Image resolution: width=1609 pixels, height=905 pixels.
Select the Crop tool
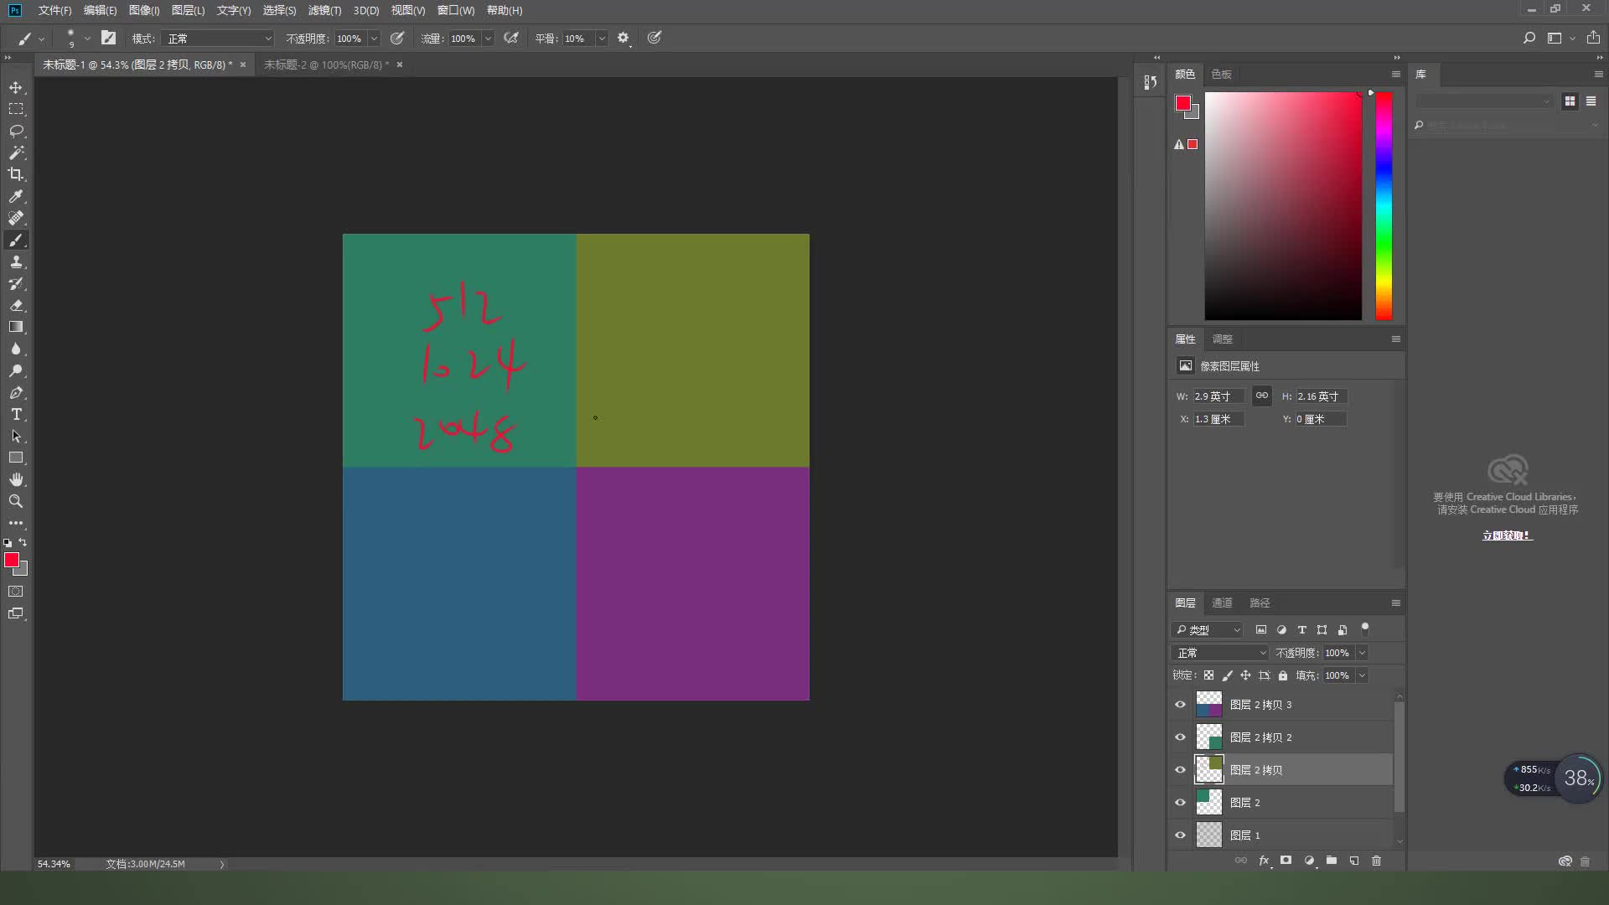click(x=16, y=174)
